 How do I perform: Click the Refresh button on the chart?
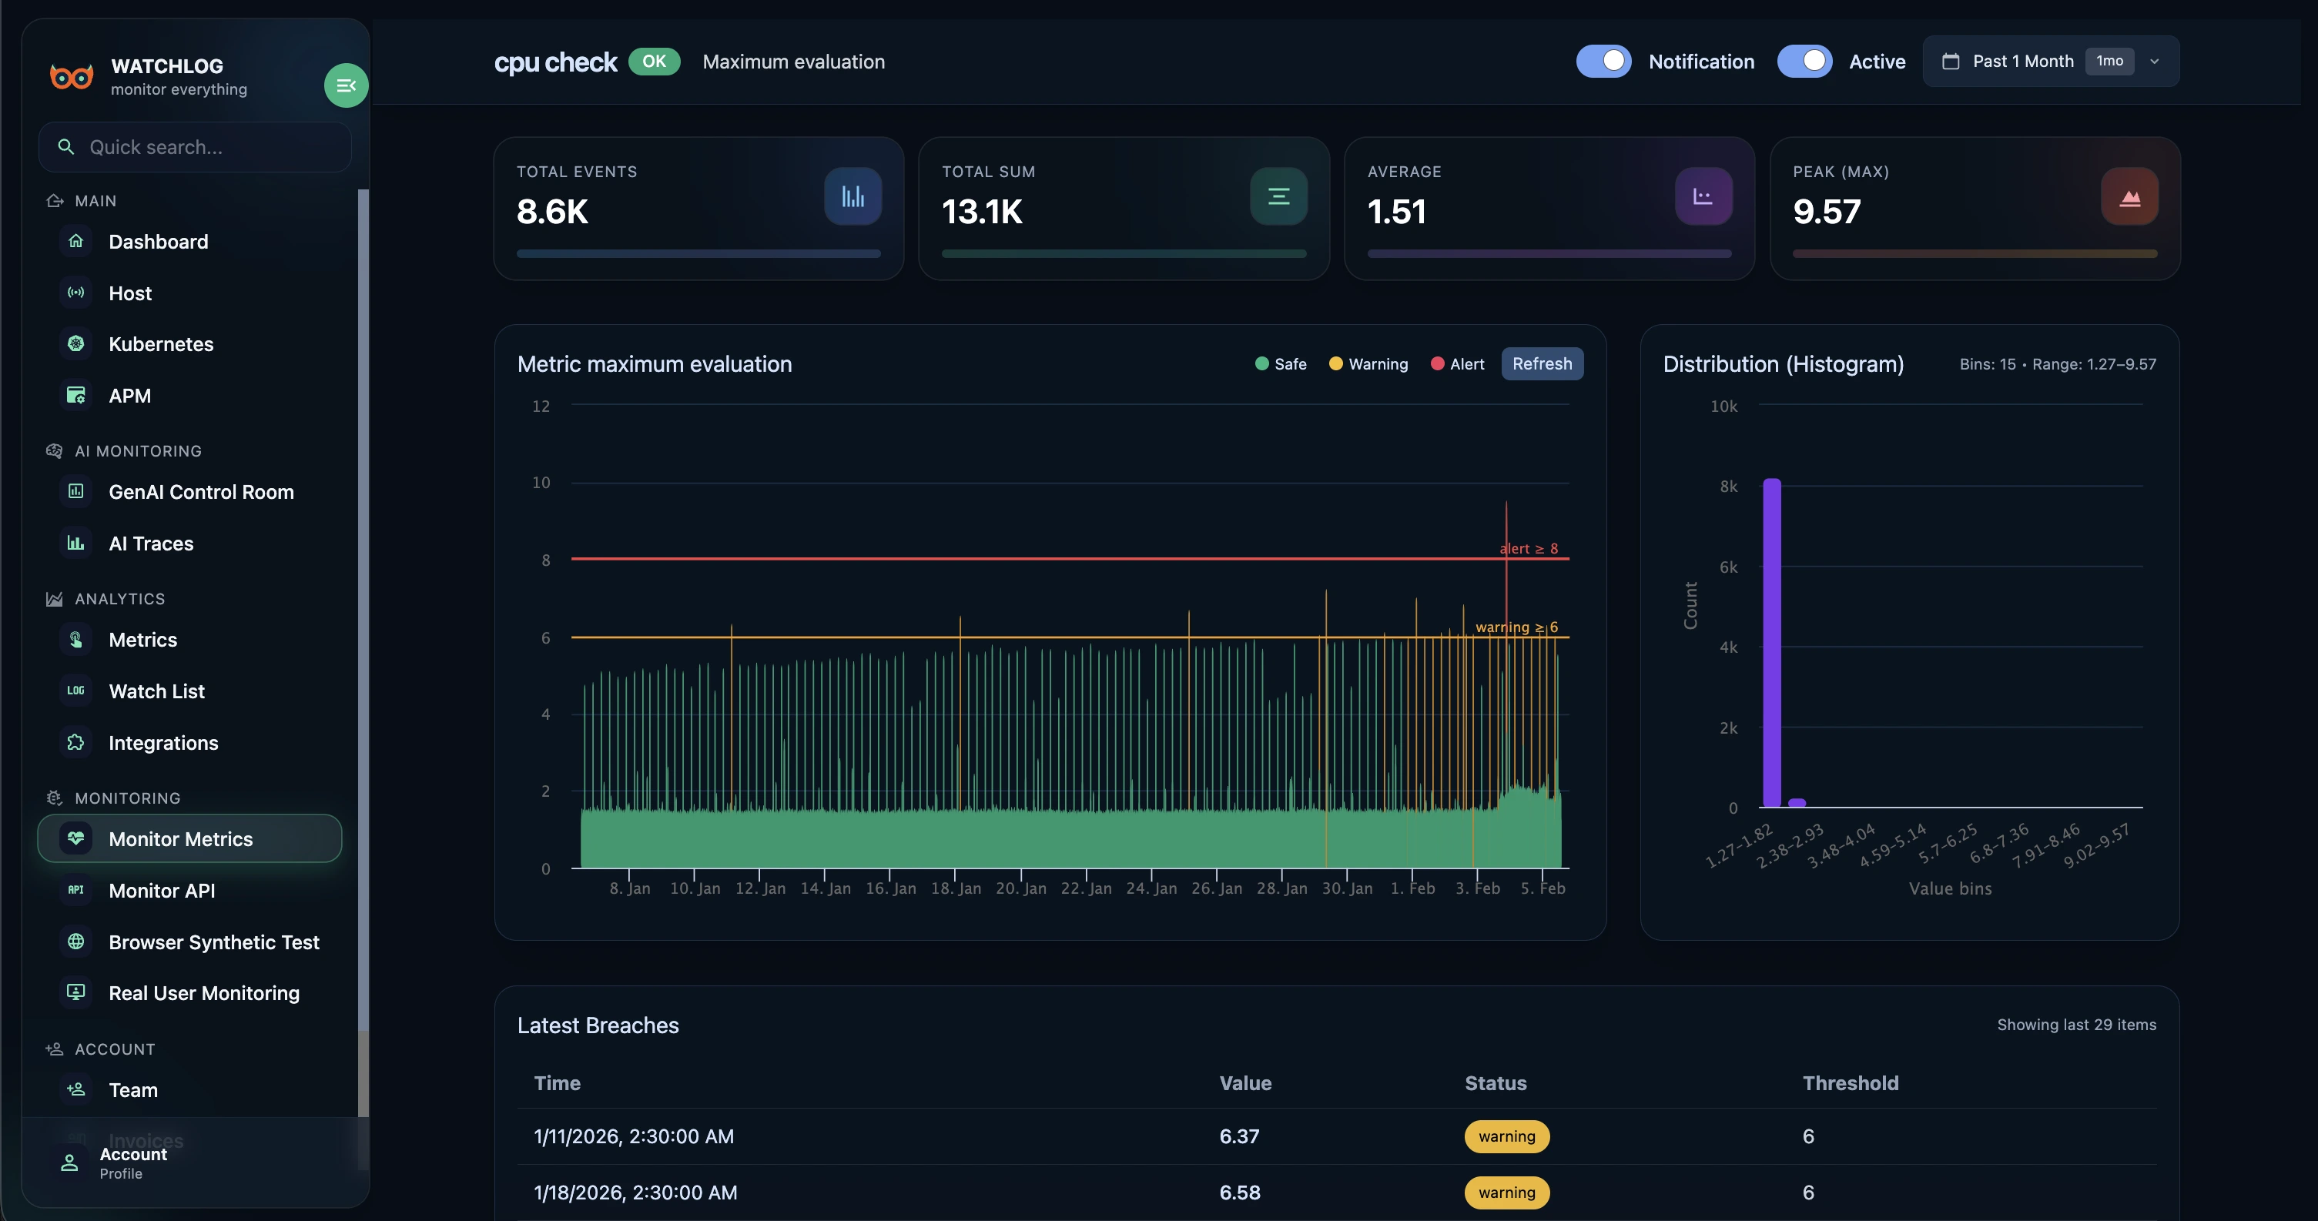click(x=1542, y=363)
